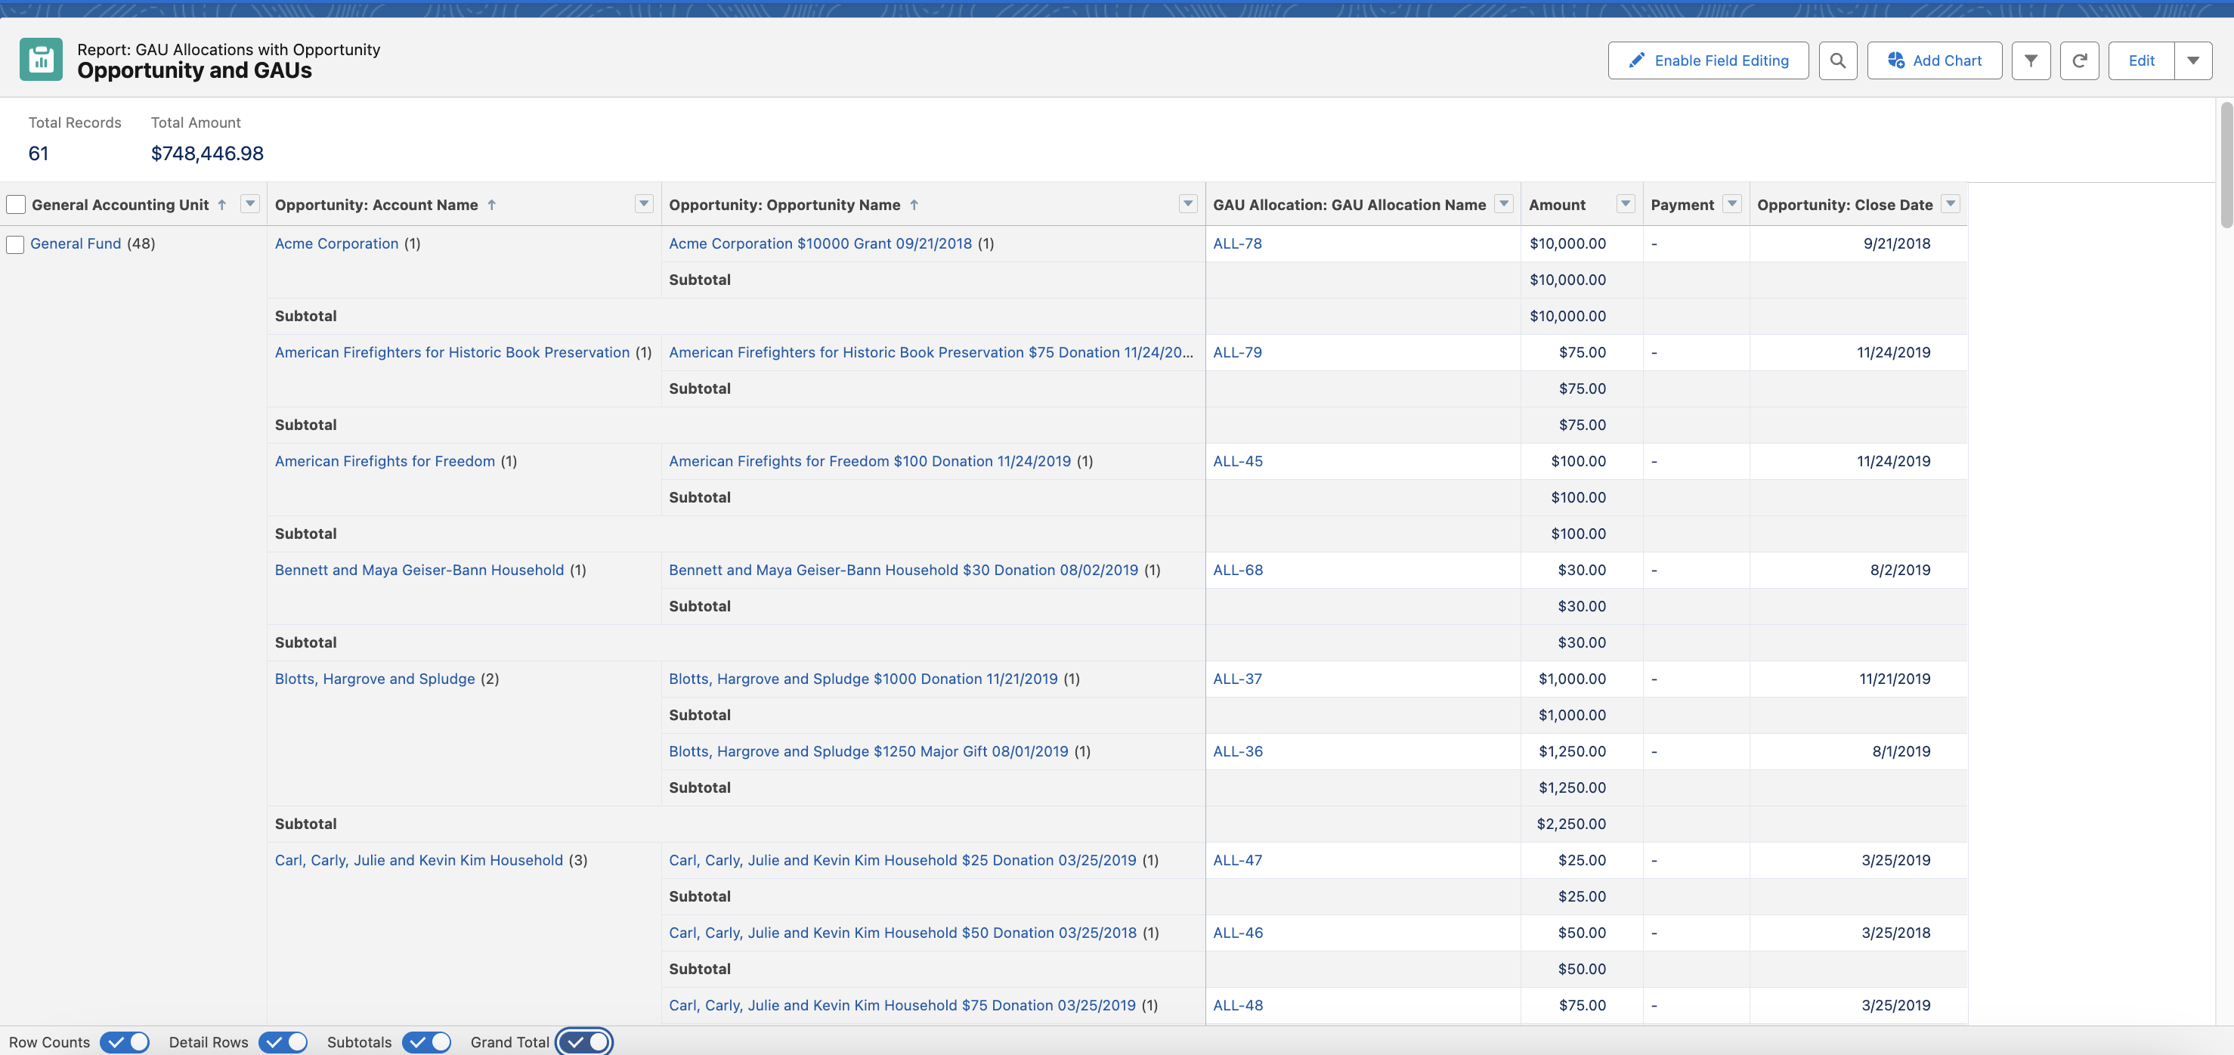Open the ALL-78 allocation link

tap(1236, 243)
